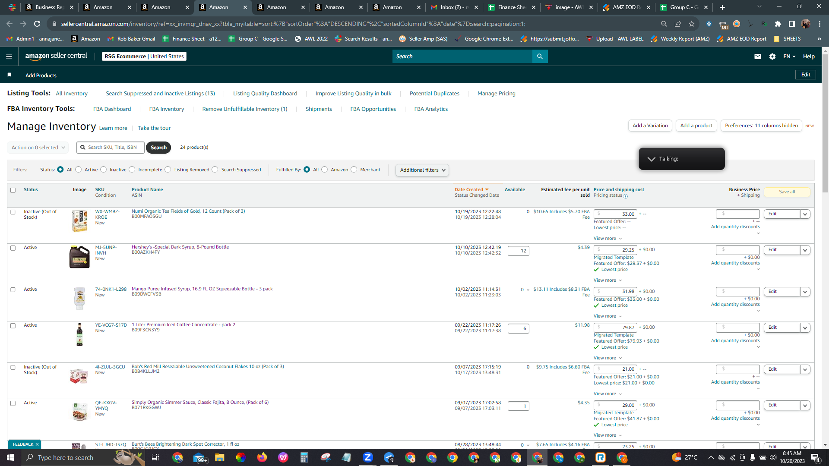829x466 pixels.
Task: Check the Hershey's Special Dark Syrup row
Action: click(x=13, y=248)
